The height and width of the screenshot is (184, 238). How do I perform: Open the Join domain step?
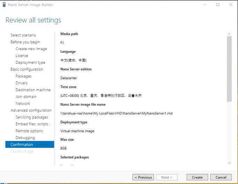click(x=26, y=97)
